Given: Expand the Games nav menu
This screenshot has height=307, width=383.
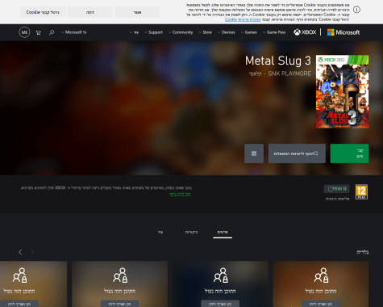Looking at the screenshot, I should [249, 32].
